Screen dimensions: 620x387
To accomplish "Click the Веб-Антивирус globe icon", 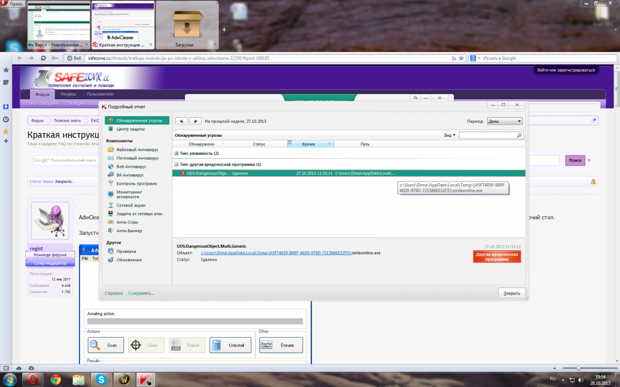I will 111,167.
